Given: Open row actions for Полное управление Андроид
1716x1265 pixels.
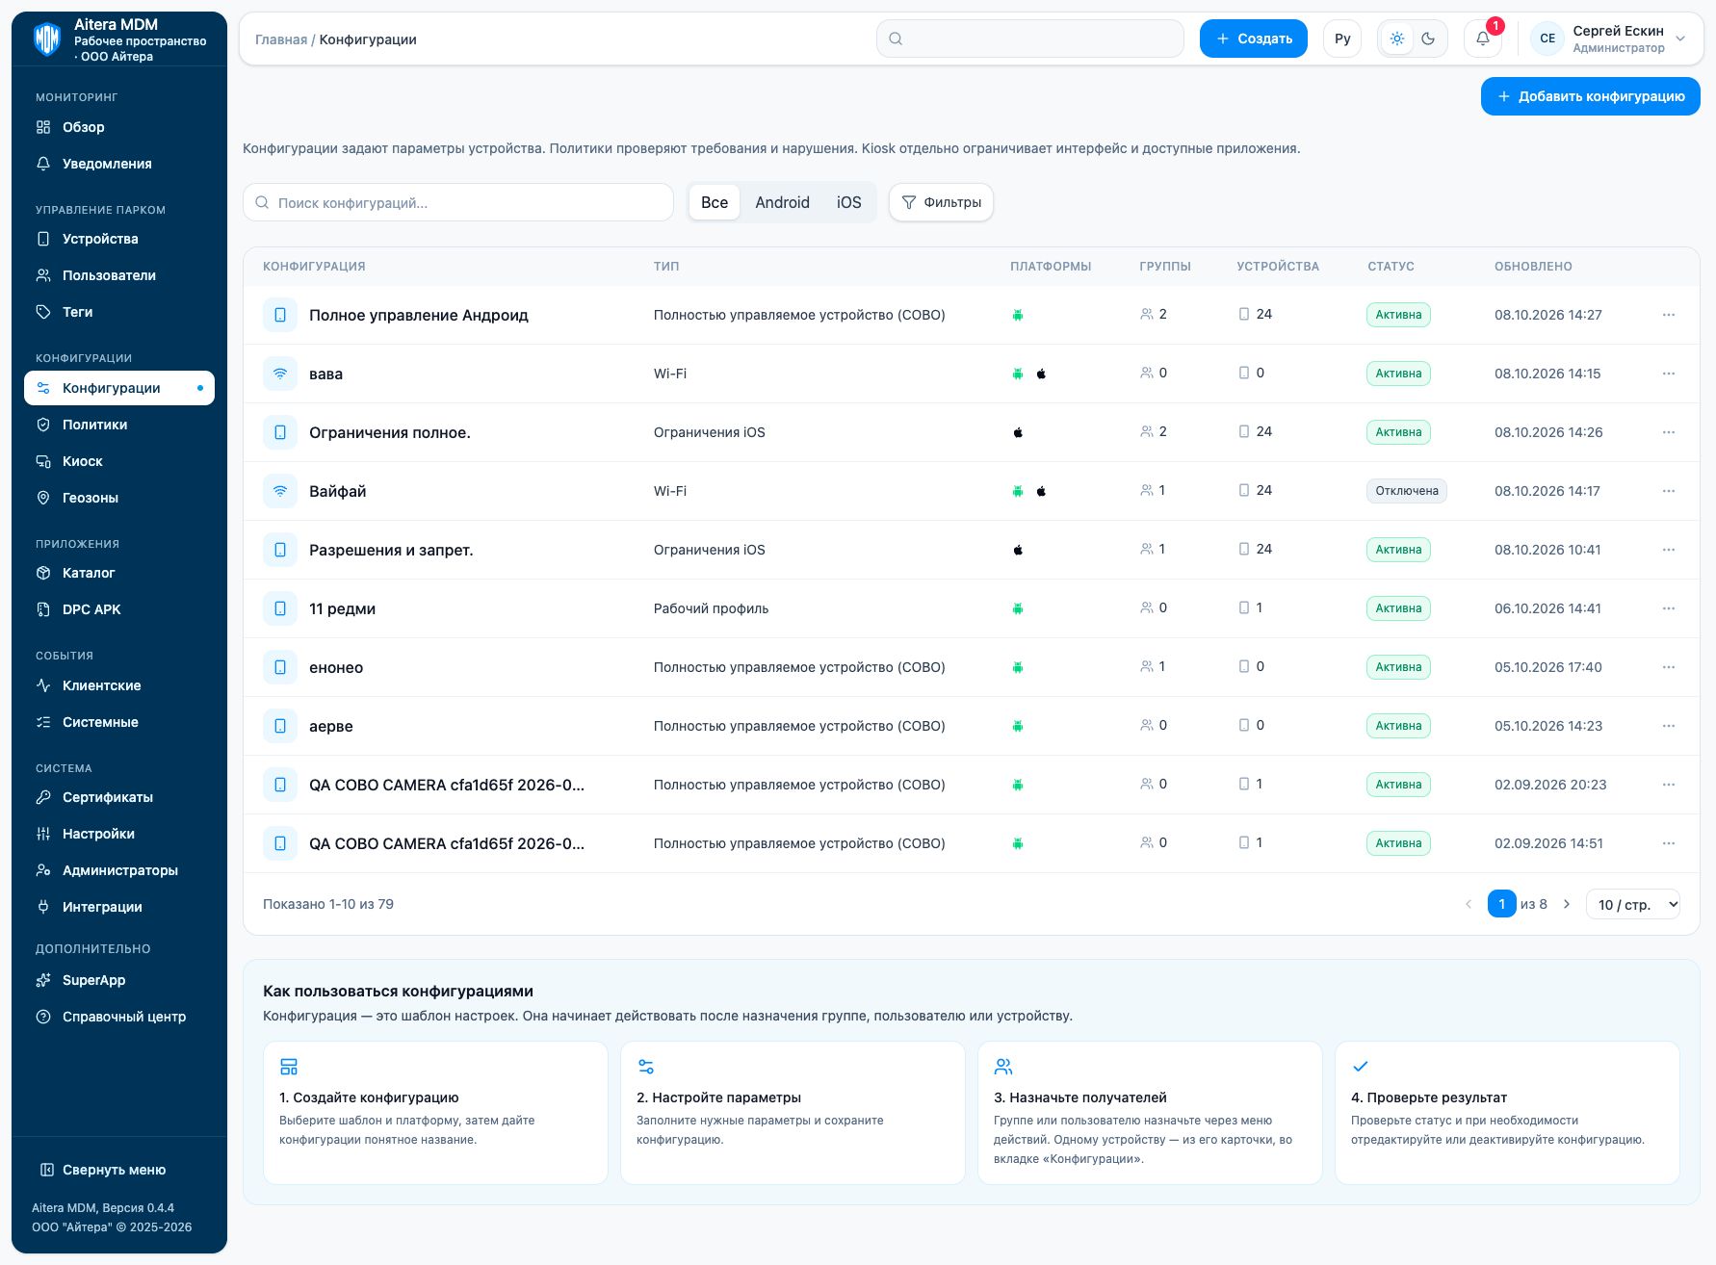Looking at the screenshot, I should (x=1669, y=315).
